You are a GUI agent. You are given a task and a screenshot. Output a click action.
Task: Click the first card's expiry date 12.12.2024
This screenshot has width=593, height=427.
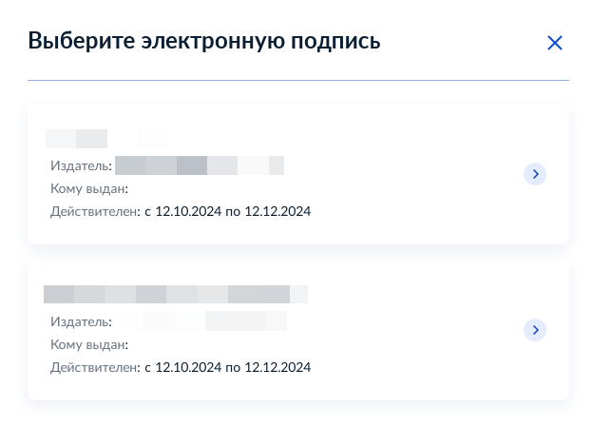[x=277, y=211]
